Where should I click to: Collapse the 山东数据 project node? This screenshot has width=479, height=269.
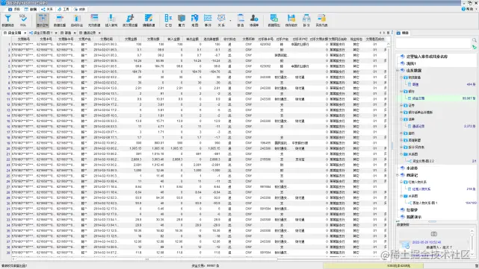click(398, 70)
